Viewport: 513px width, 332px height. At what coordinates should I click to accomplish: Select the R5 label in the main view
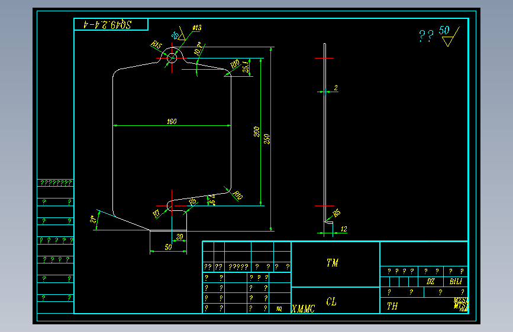193,201
